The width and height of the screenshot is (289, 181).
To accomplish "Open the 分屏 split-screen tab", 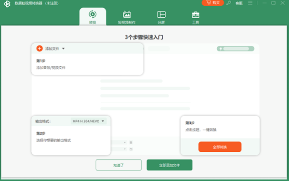I will pyautogui.click(x=161, y=18).
